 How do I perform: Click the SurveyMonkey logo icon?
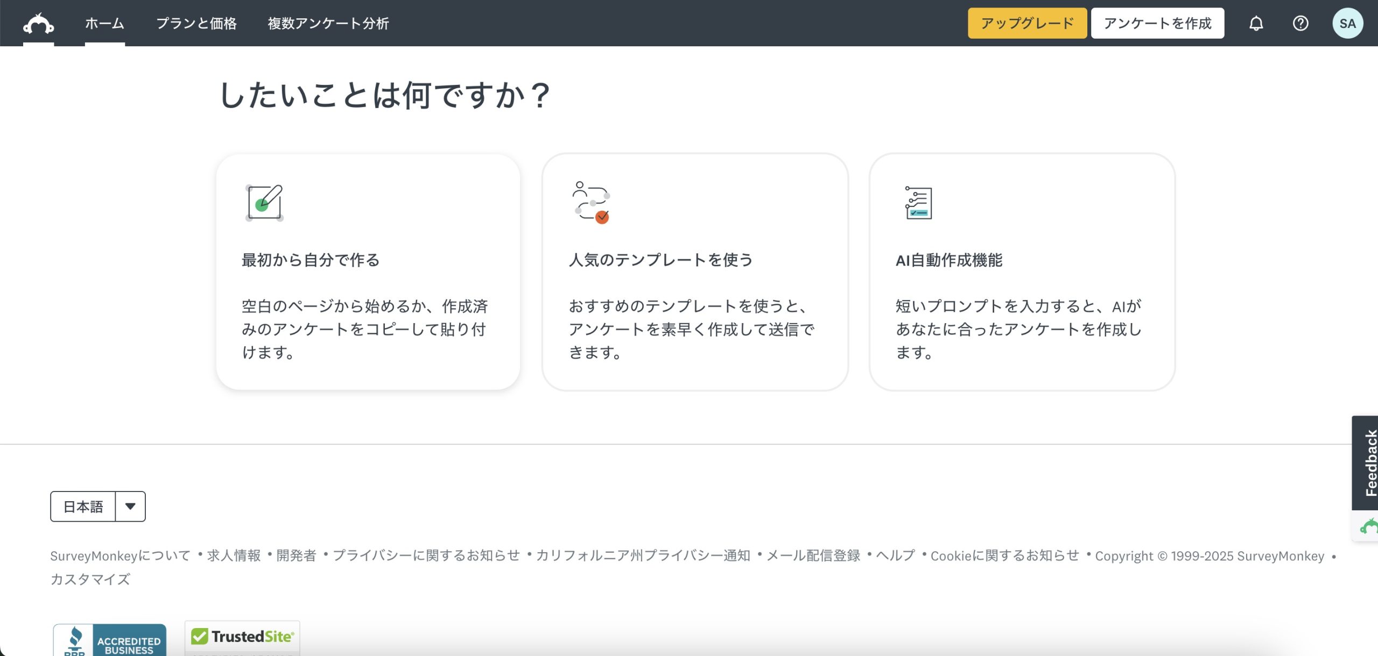click(38, 24)
